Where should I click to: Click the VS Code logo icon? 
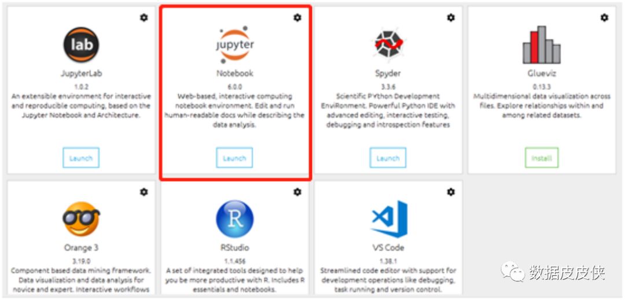coord(389,219)
